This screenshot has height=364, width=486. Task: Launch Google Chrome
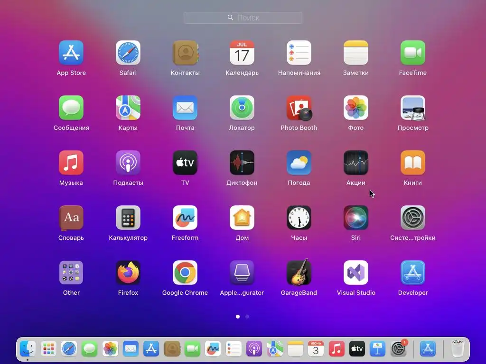185,273
